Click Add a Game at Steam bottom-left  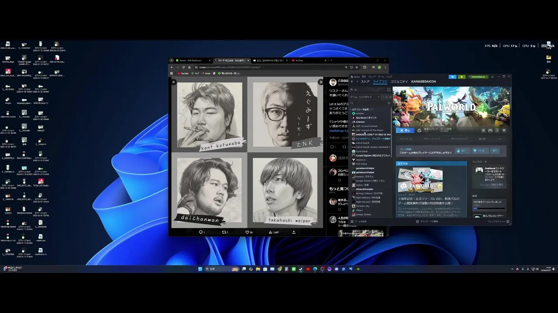[358, 221]
